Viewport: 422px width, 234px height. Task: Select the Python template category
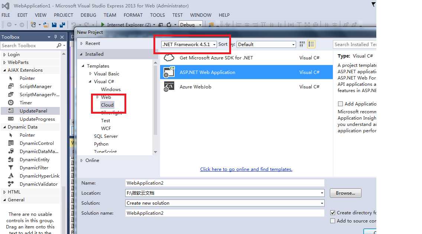[x=101, y=144]
